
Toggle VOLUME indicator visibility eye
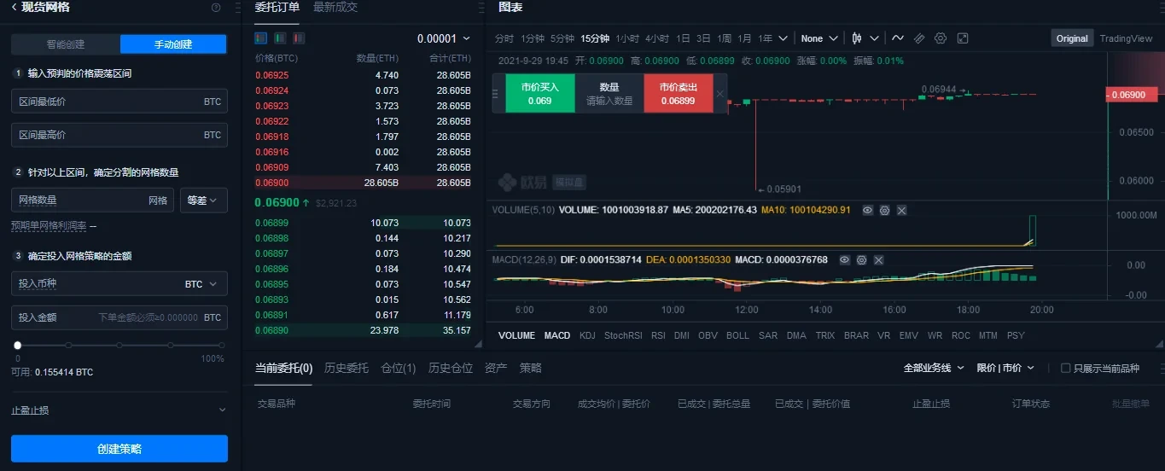(867, 210)
